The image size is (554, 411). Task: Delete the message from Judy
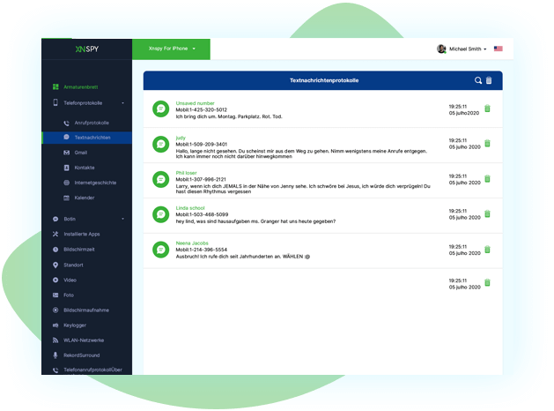coord(488,143)
